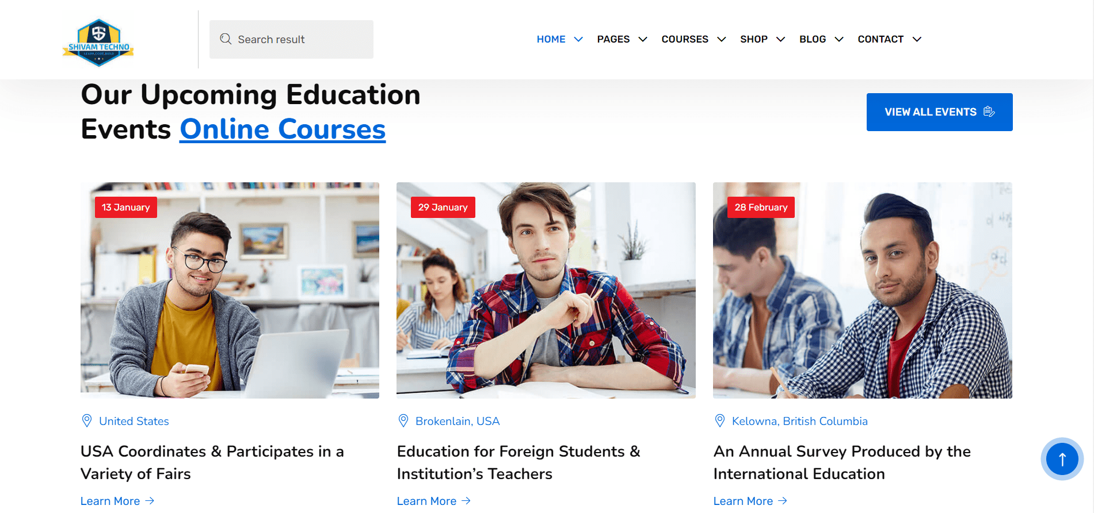Screen dimensions: 1094x513
Task: Click the Shivam Techno logo
Action: (98, 43)
